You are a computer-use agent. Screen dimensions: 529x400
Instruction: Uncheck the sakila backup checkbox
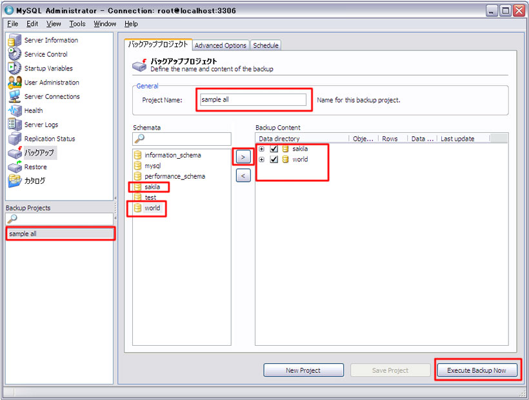[x=274, y=149]
